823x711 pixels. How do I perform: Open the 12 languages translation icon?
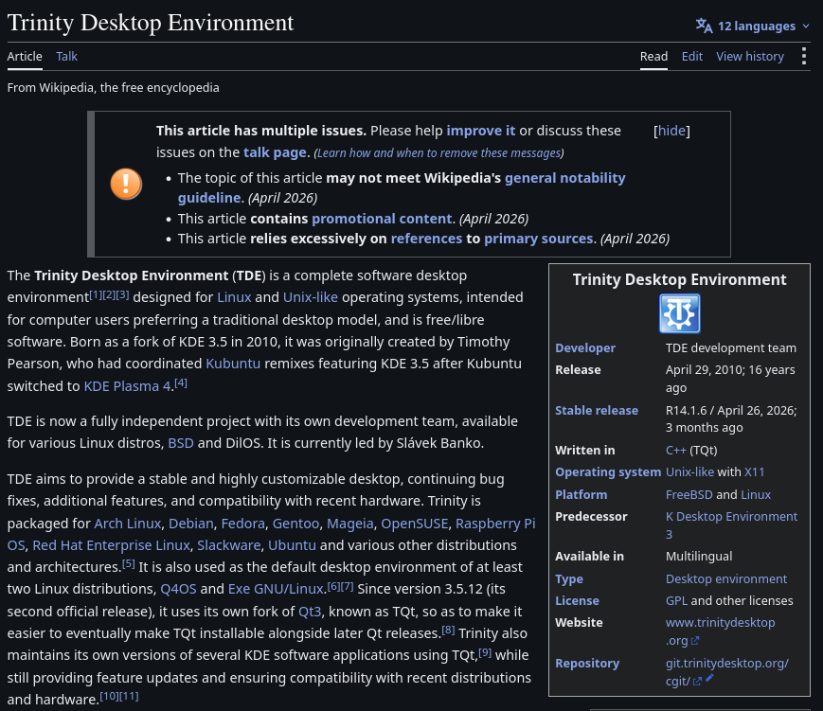704,26
